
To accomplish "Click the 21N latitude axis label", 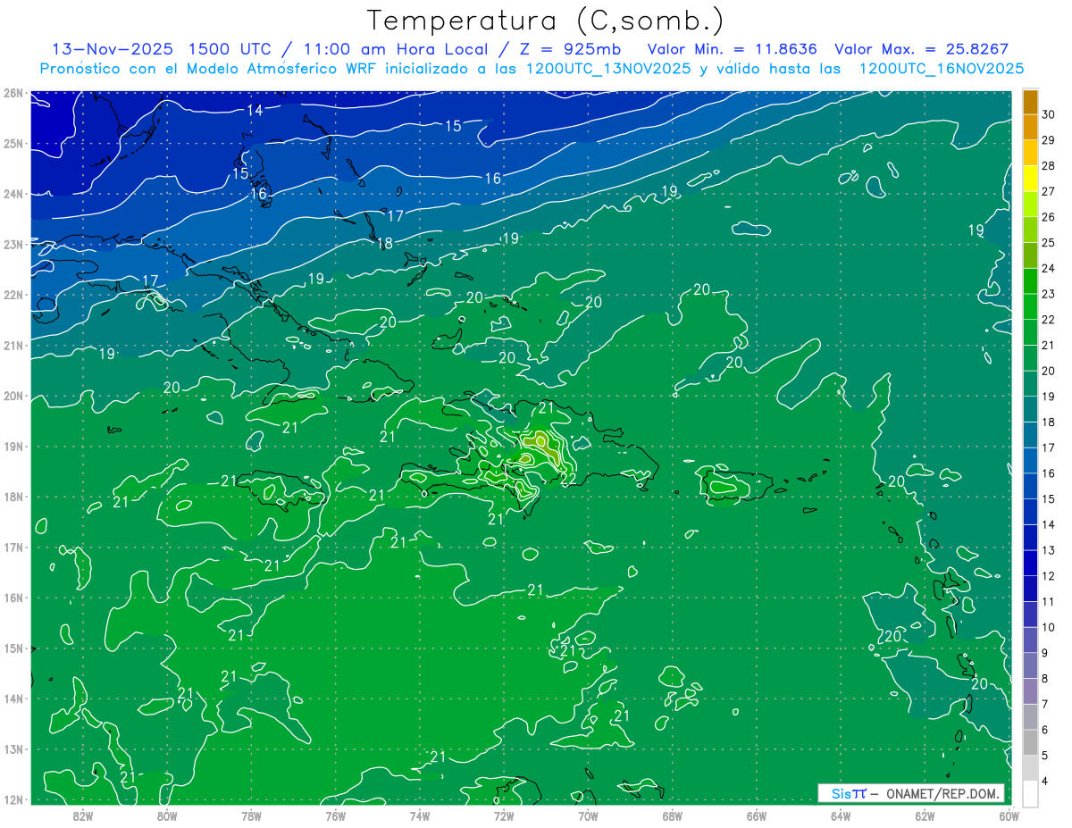I will pyautogui.click(x=13, y=345).
